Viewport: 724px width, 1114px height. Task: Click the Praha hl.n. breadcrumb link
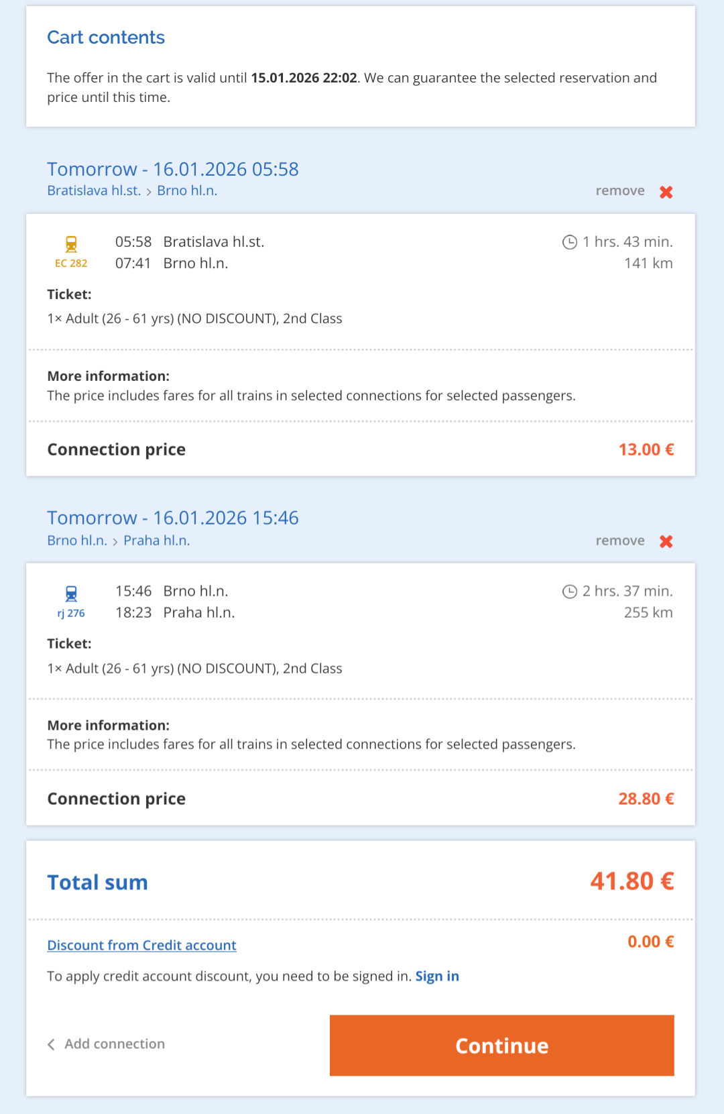coord(157,541)
